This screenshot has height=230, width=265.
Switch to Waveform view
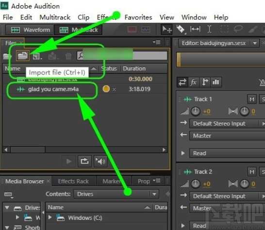pyautogui.click(x=30, y=30)
